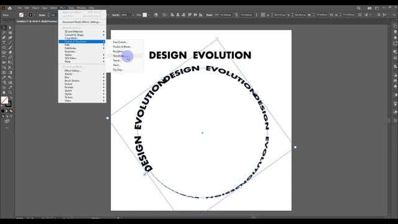Image resolution: width=398 pixels, height=224 pixels.
Task: Click the Opacity value field
Action: [125, 15]
